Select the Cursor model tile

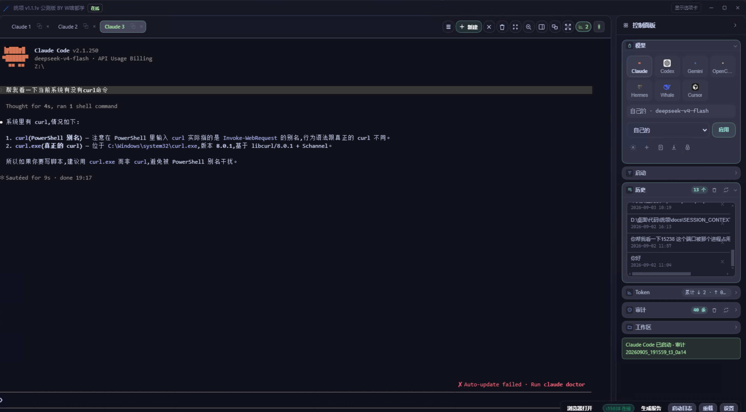(695, 90)
